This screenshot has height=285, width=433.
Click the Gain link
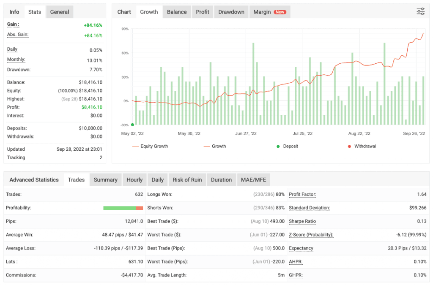pos(12,24)
